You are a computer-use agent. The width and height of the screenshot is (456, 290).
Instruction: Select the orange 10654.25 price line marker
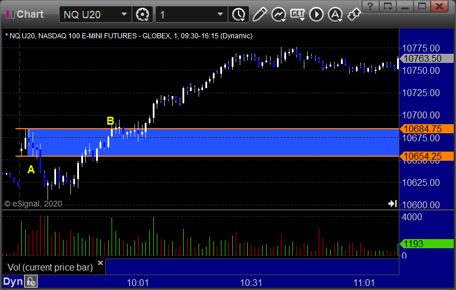pos(427,156)
